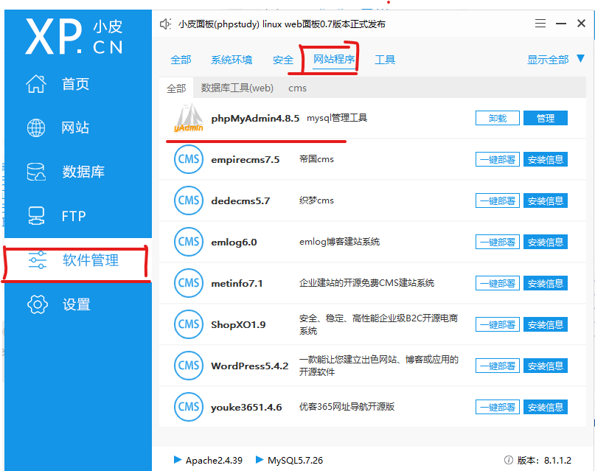The height and width of the screenshot is (471, 595).
Task: Go to 首页 in sidebar
Action: click(75, 84)
